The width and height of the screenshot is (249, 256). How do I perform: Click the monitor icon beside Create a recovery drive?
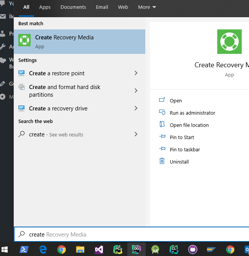click(21, 108)
